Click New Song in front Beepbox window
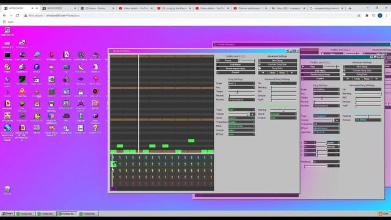This screenshot has height=220, width=391. click(277, 61)
